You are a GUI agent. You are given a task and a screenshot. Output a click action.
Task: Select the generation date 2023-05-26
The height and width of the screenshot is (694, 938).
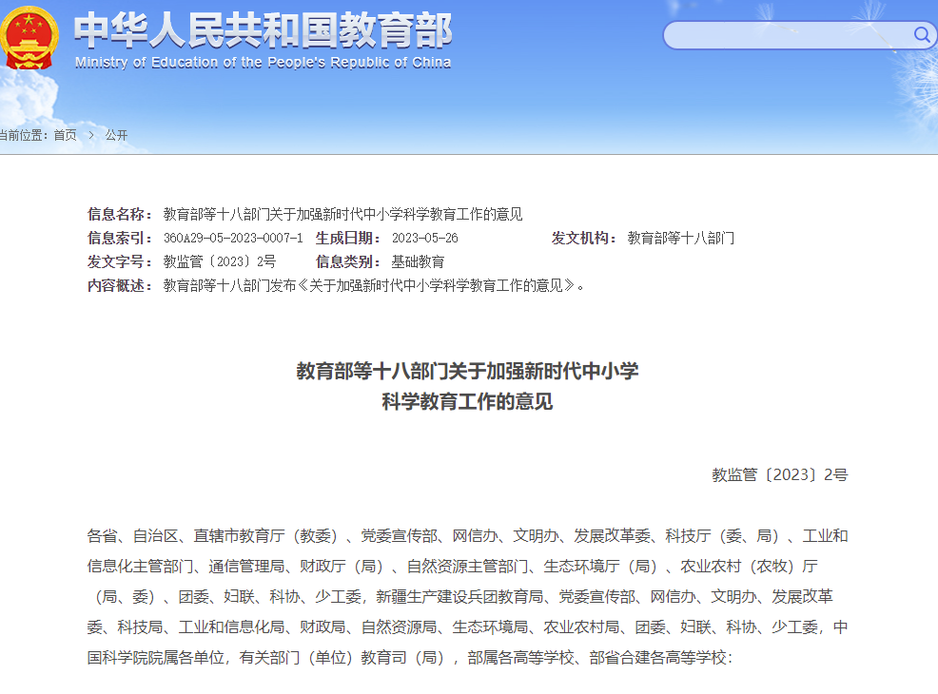pos(424,238)
